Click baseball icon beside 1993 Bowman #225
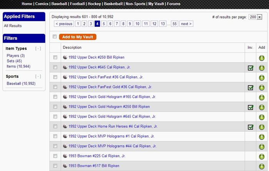 tap(65, 156)
